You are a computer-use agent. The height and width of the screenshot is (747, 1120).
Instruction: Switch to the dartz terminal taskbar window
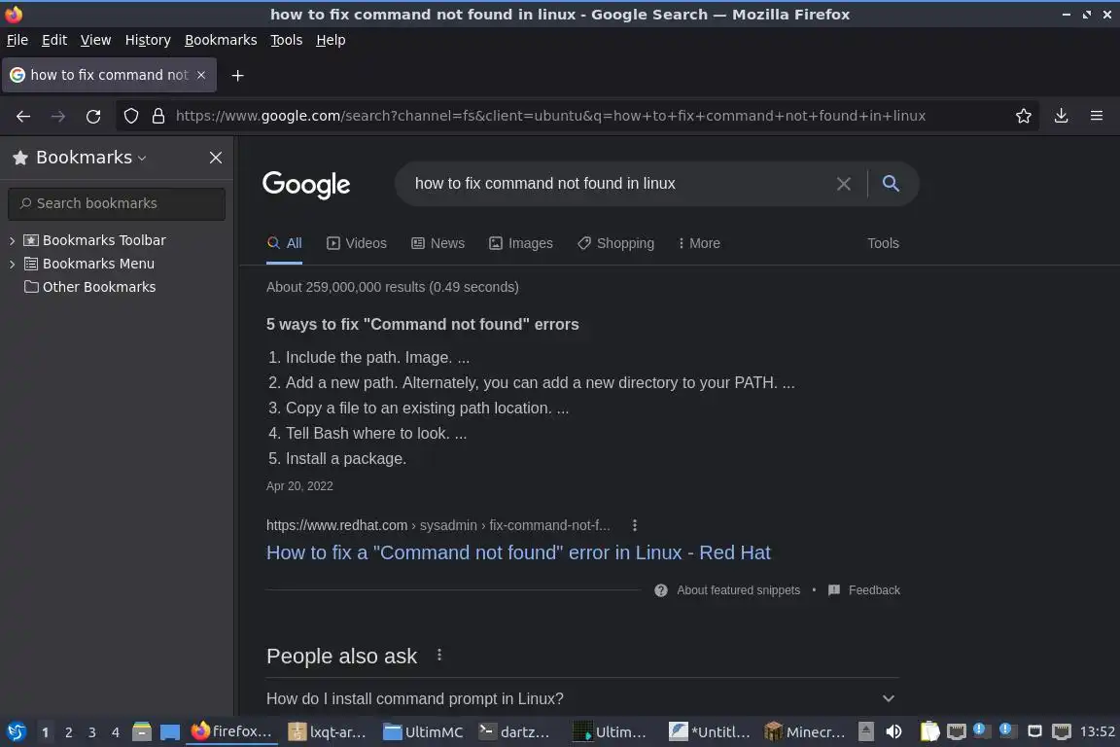(x=515, y=731)
